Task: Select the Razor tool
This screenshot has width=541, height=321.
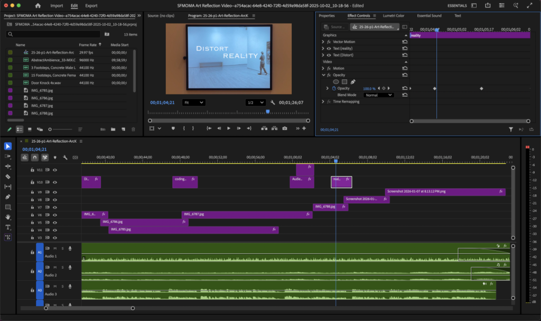Action: pyautogui.click(x=7, y=176)
